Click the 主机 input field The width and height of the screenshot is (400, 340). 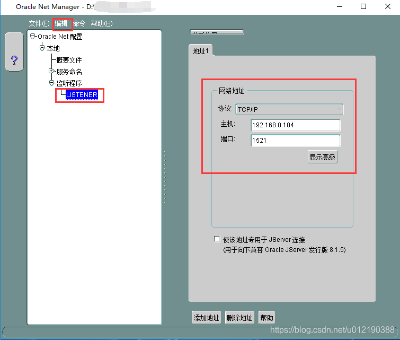click(x=296, y=125)
